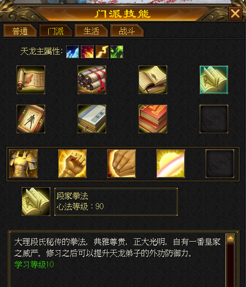Viewport: 246px width, 287px height.
Task: Select the ice attribute icon
Action: point(72,52)
